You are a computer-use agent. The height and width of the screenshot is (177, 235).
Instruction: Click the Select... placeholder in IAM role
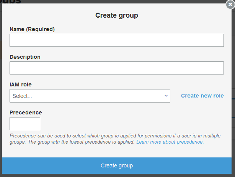point(22,96)
